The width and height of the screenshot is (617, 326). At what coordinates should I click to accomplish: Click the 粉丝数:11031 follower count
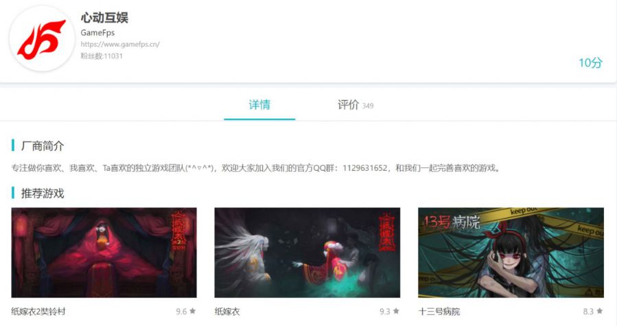102,56
